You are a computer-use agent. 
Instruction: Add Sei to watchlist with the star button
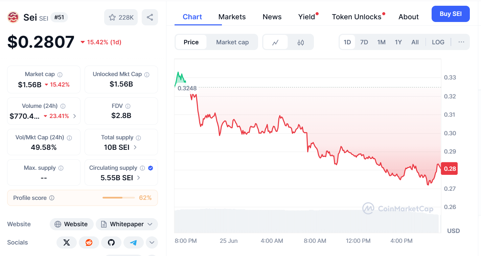click(121, 17)
